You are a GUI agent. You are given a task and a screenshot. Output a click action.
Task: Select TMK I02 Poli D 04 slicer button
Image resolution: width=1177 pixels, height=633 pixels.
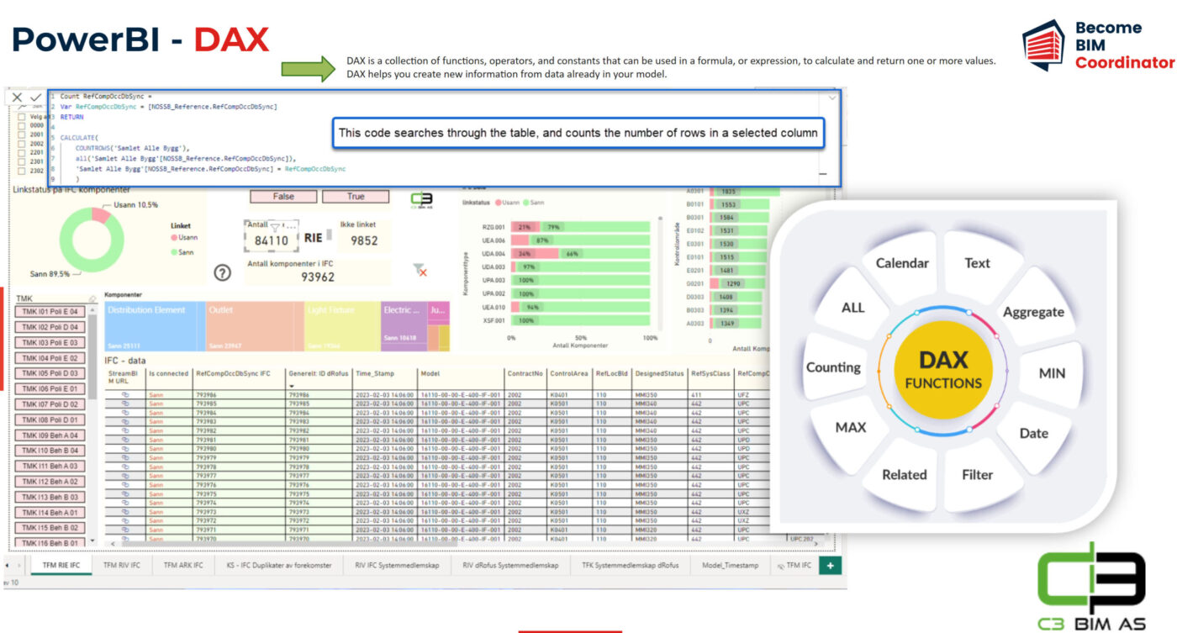[x=50, y=327]
